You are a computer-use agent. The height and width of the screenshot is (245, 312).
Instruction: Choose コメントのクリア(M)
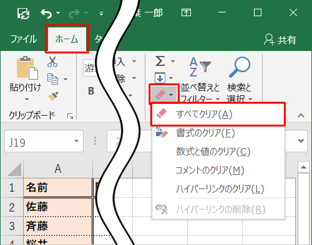point(218,170)
